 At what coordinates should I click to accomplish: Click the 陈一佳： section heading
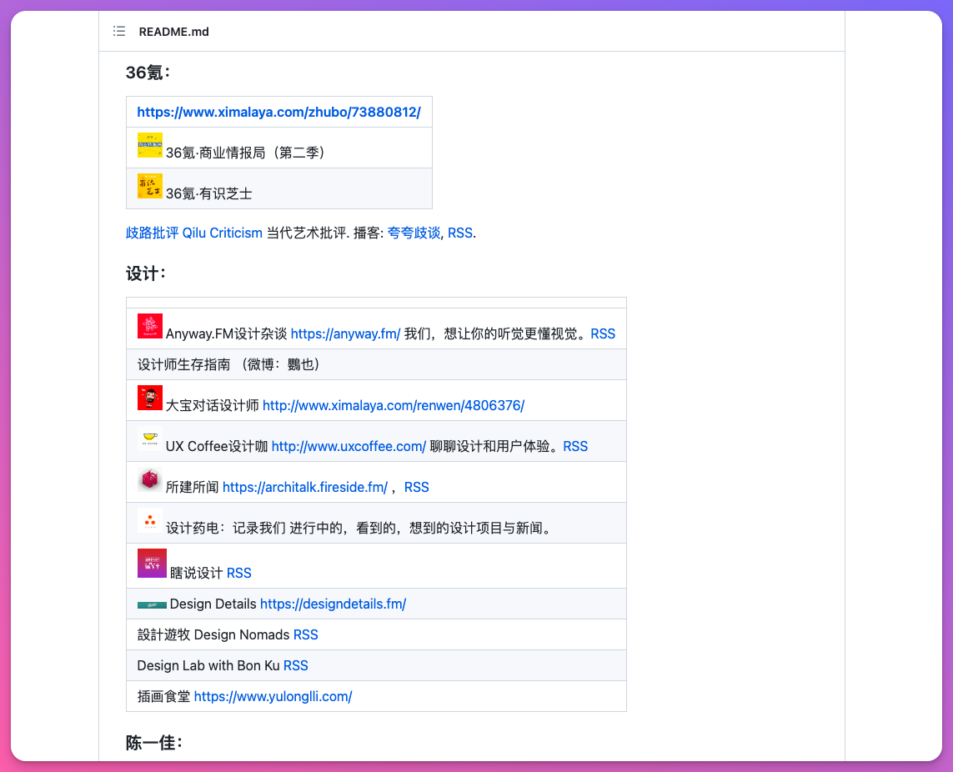coord(154,743)
